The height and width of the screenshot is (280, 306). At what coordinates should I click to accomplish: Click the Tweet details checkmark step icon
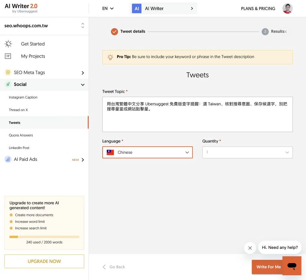coord(114,31)
